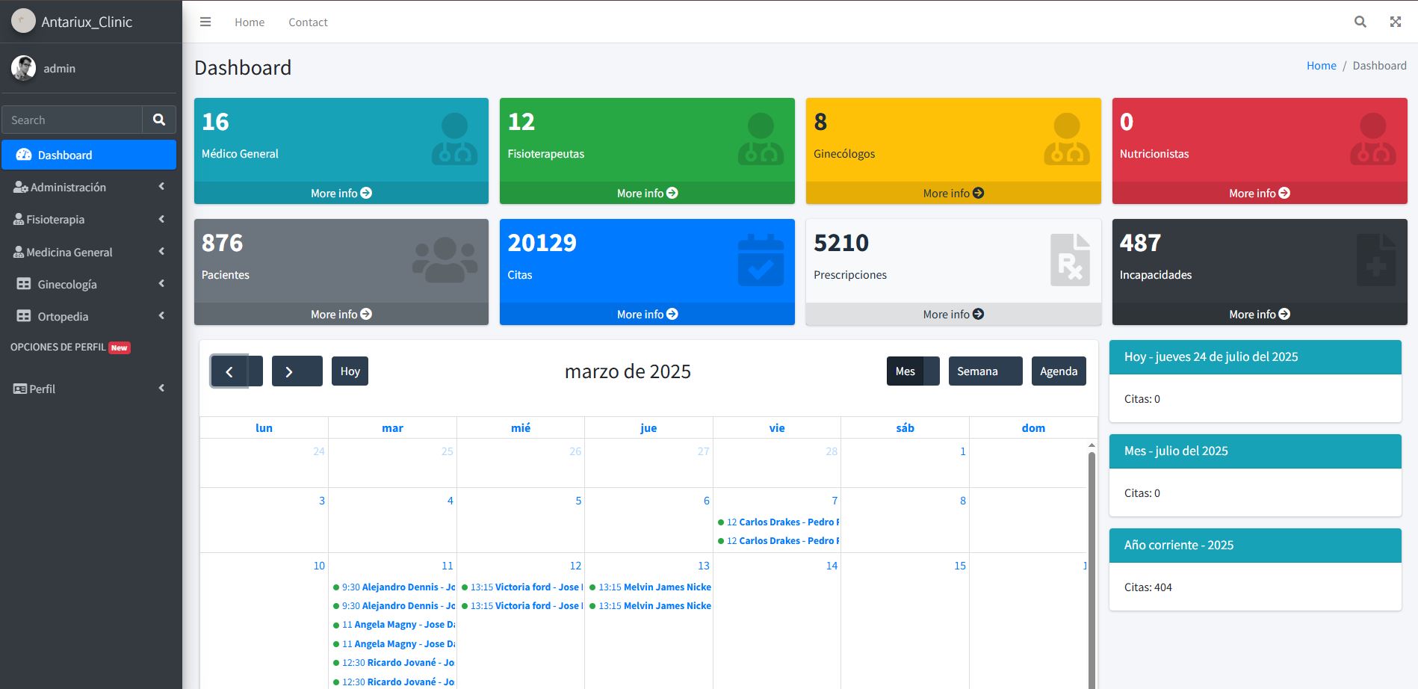1418x689 pixels.
Task: Select Dashboard in the sidebar
Action: pyautogui.click(x=88, y=155)
